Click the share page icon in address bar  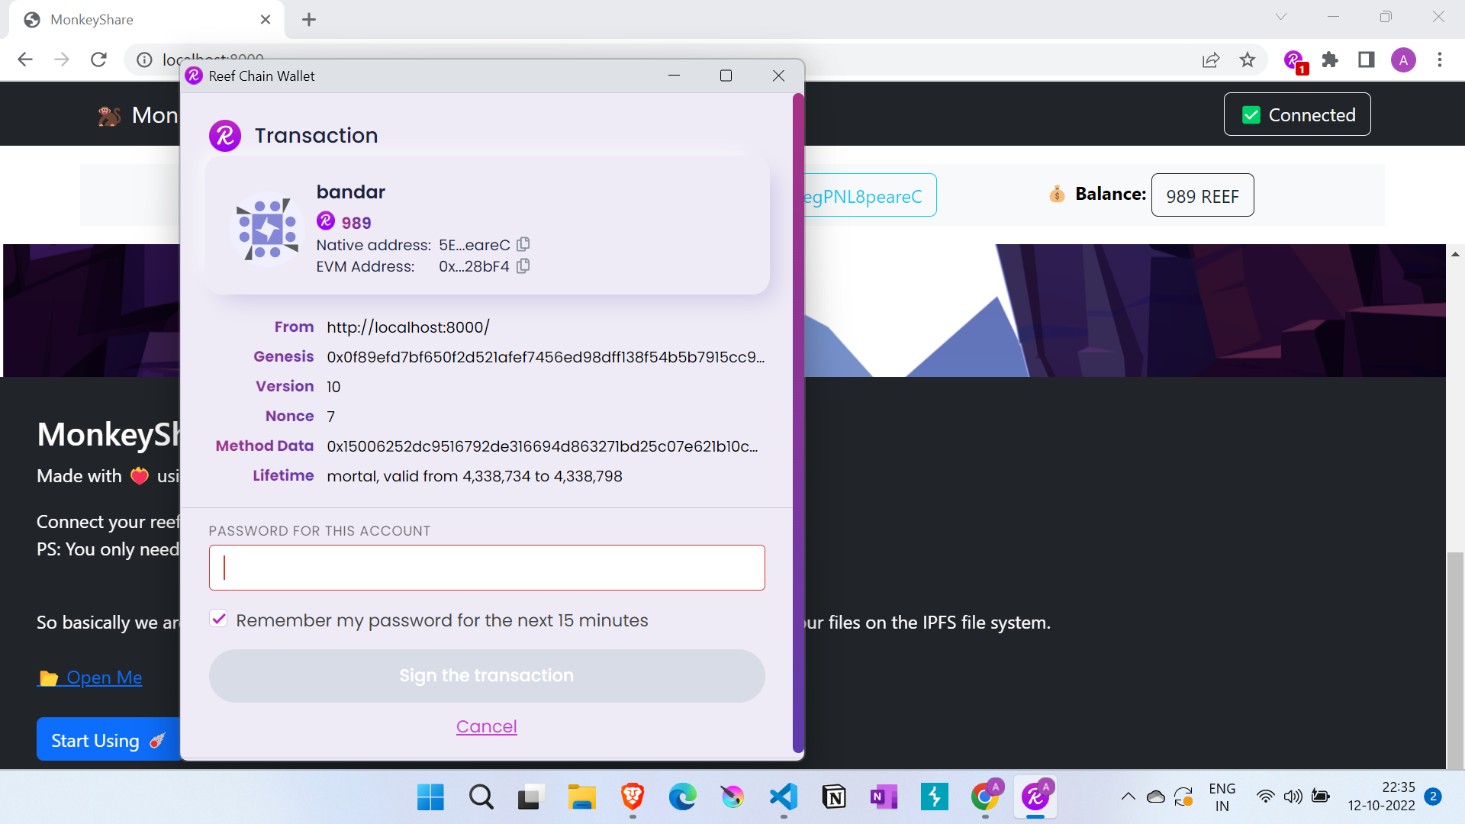(1211, 60)
